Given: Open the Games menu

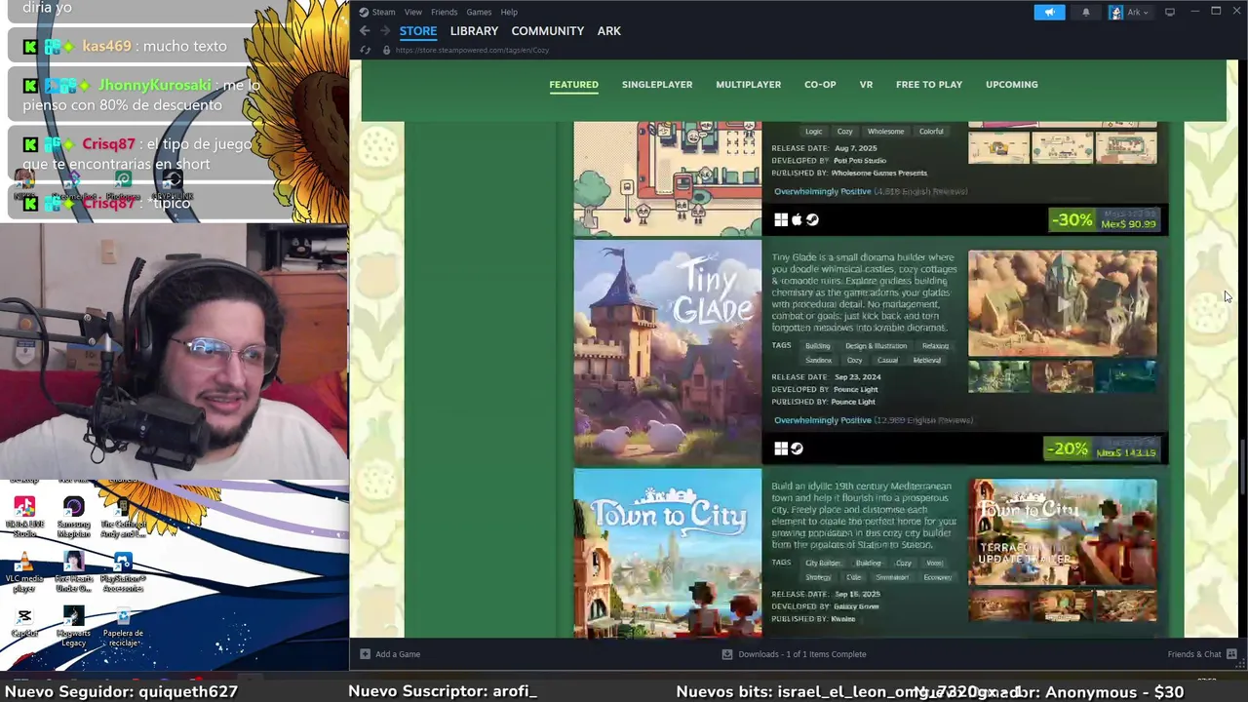Looking at the screenshot, I should [x=479, y=12].
